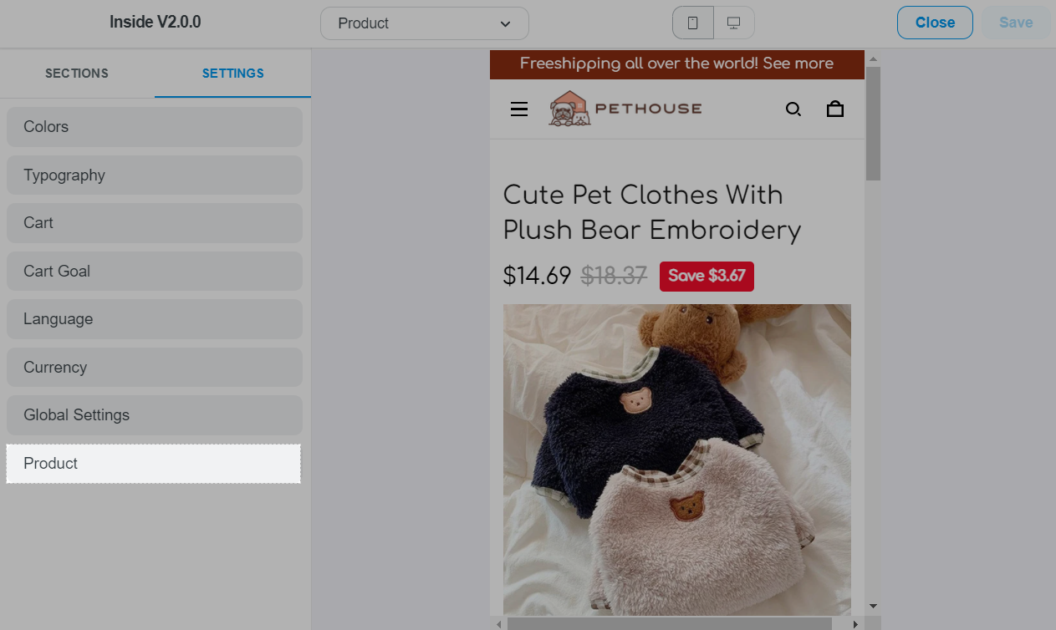Open the Product settings item

(x=154, y=464)
